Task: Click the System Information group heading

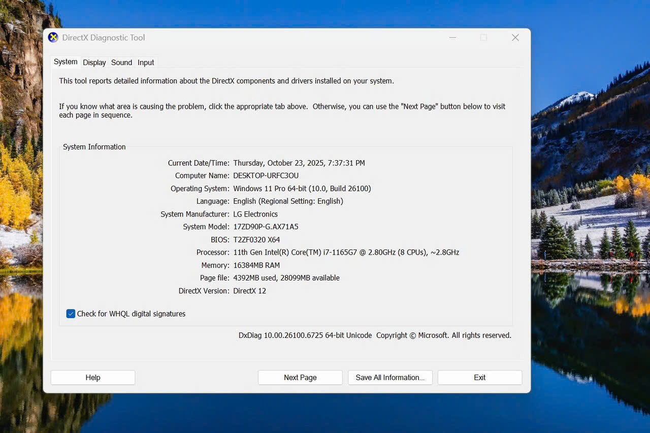Action: [94, 147]
